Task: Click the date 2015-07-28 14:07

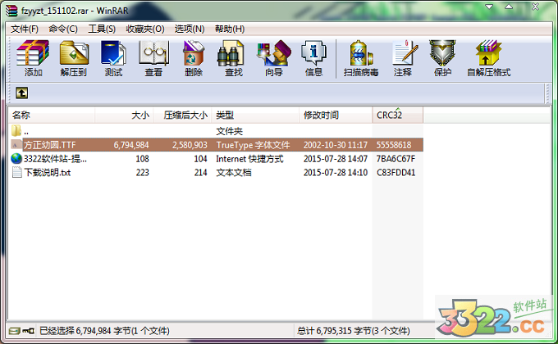Action: click(x=336, y=159)
